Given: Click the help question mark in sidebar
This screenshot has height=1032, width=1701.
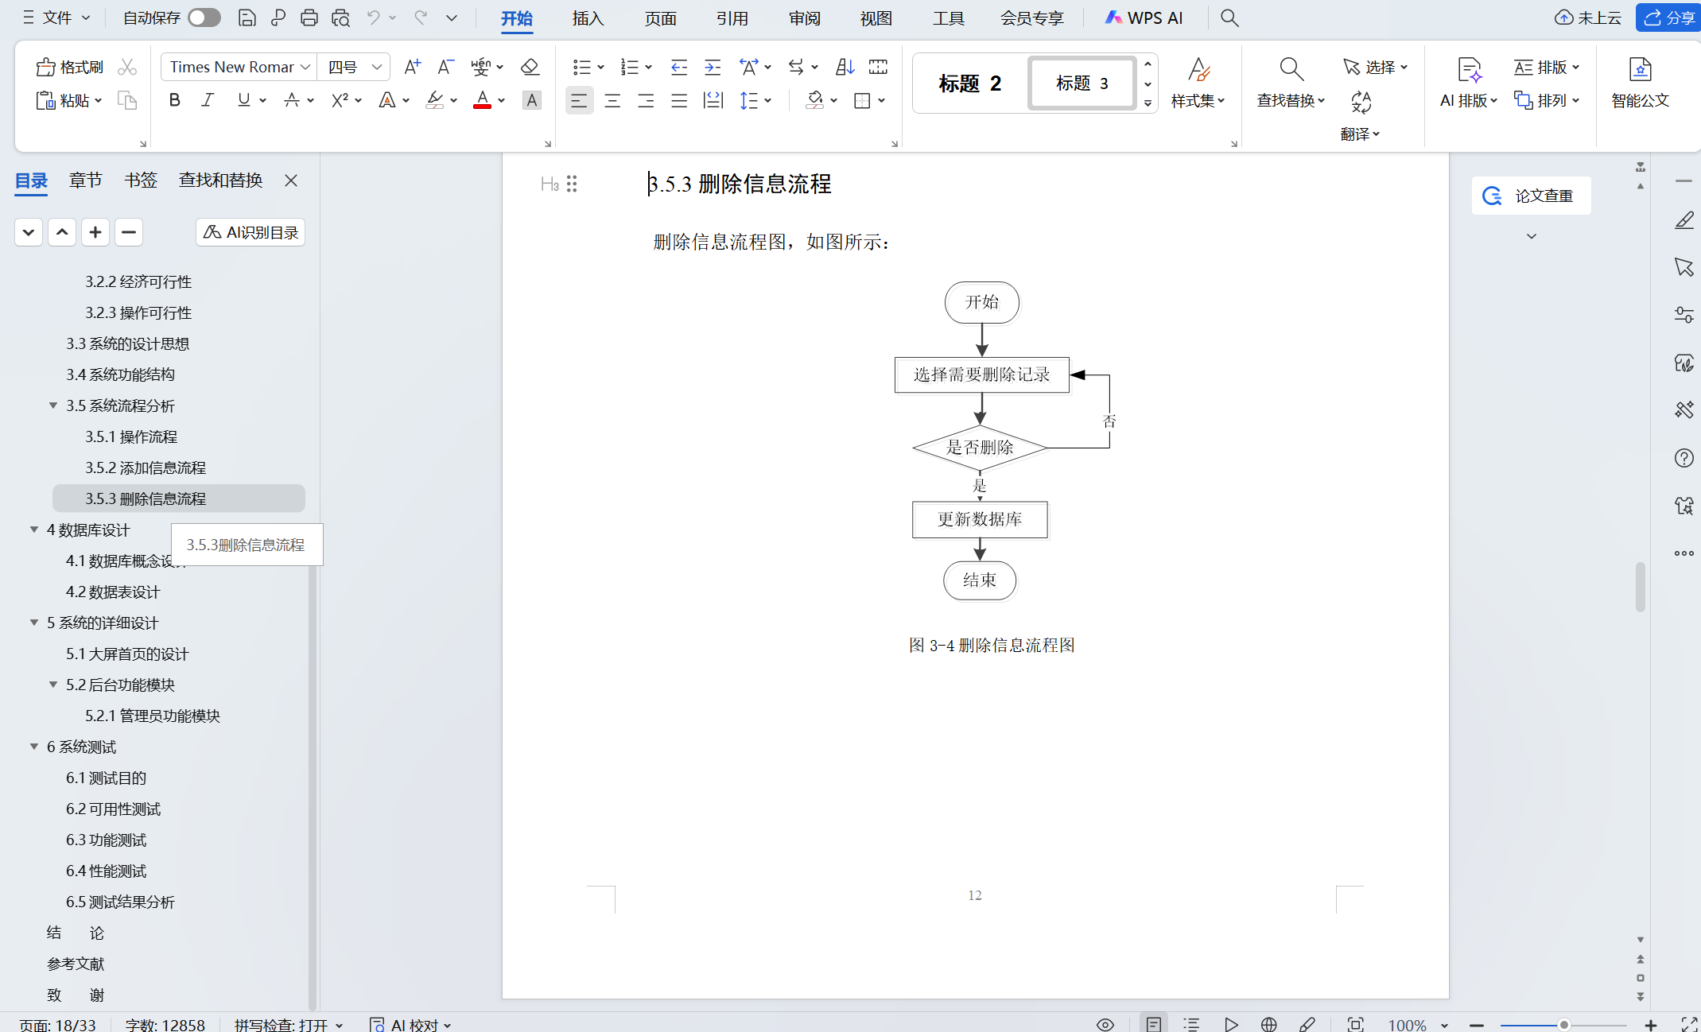Looking at the screenshot, I should 1684,458.
